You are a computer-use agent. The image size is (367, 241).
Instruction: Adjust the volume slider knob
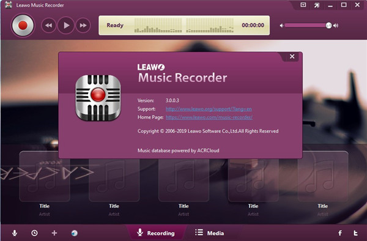(x=328, y=26)
